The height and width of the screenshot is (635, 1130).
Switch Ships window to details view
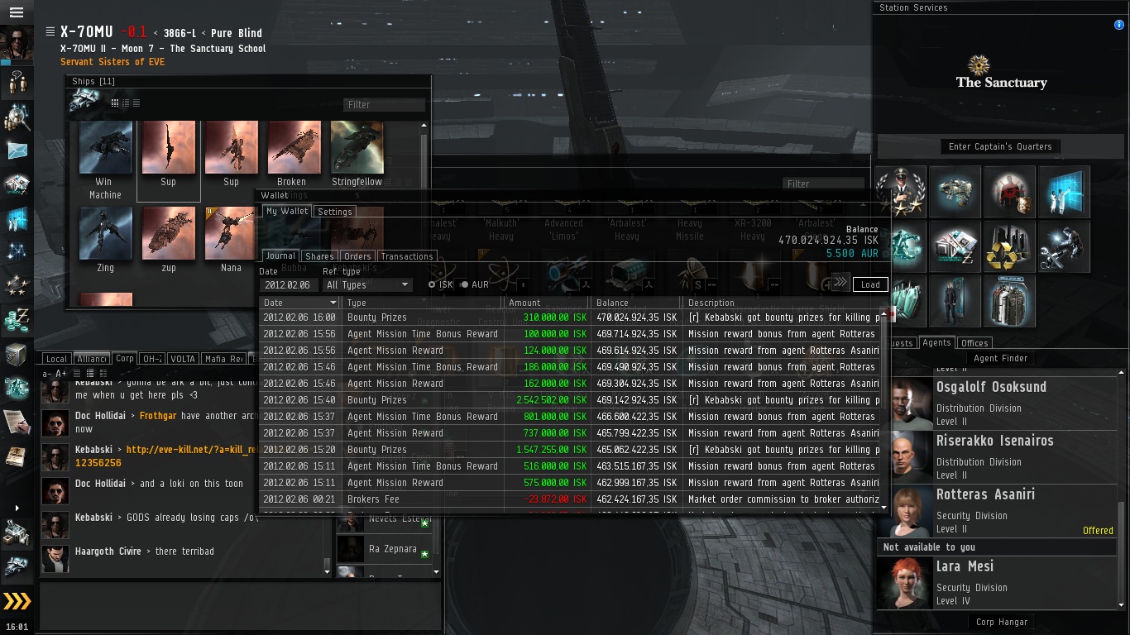126,103
